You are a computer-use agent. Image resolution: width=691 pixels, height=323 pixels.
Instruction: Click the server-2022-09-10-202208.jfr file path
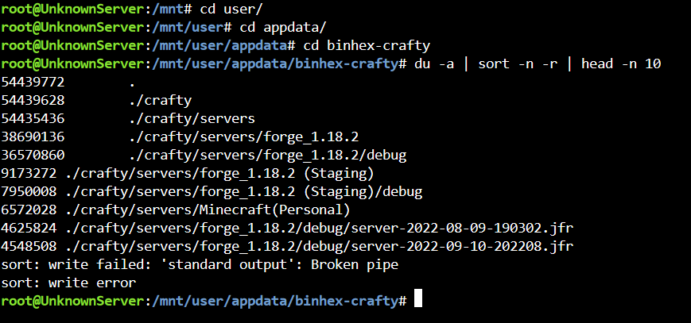[x=319, y=247]
